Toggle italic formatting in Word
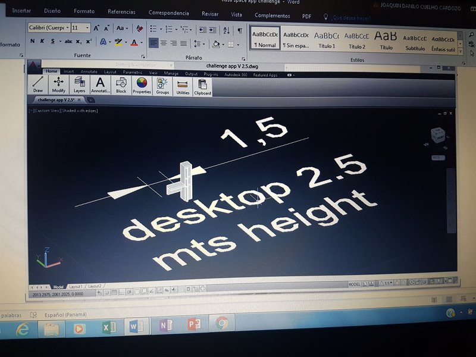 click(x=42, y=42)
